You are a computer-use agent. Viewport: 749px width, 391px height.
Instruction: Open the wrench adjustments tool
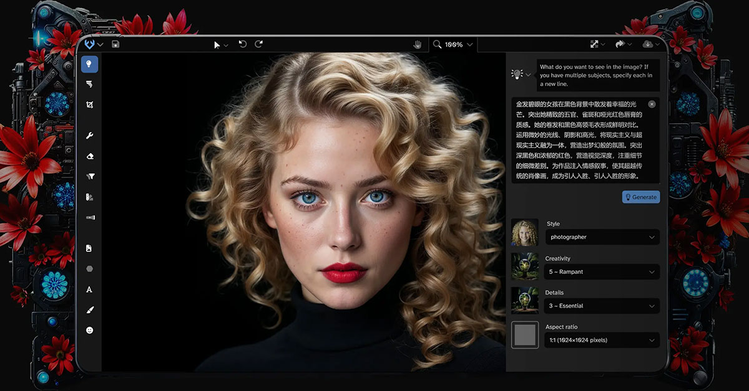(89, 136)
